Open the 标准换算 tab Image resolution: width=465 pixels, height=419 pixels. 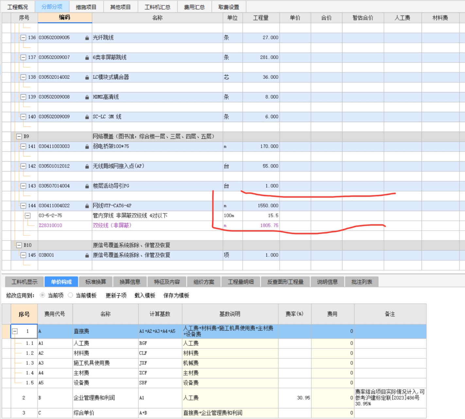(96, 282)
